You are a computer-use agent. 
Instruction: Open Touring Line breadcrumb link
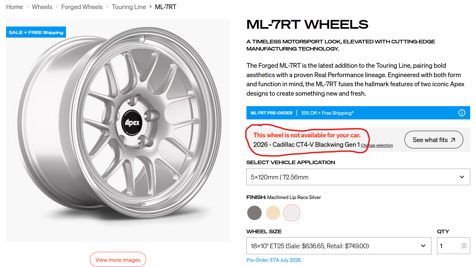129,7
